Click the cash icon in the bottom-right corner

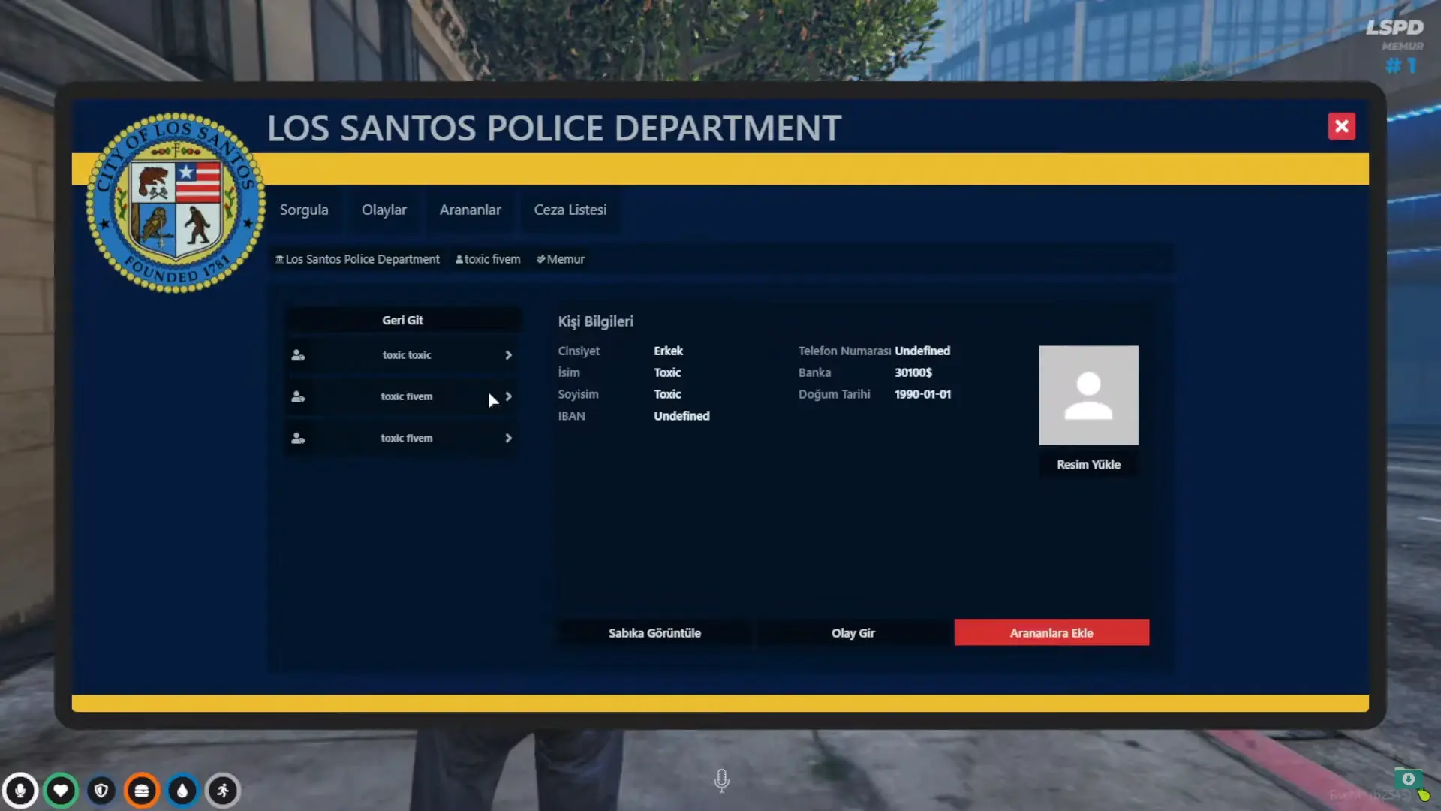1408,779
